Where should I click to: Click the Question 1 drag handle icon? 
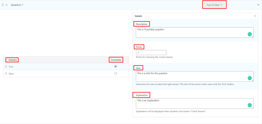(x=3, y=5)
